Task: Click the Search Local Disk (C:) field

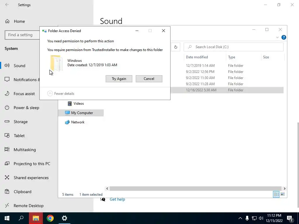Action: click(233, 47)
